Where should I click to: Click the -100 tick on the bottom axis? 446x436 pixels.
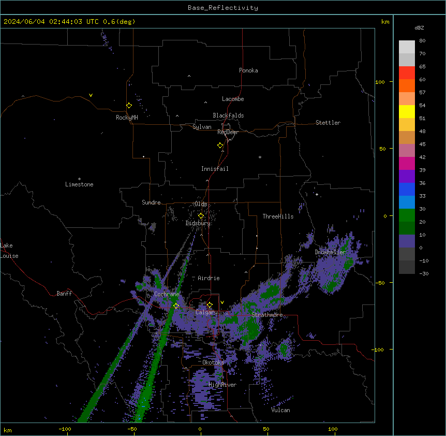tap(65, 429)
